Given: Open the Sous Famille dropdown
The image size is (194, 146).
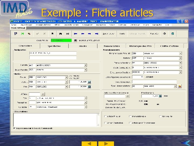Looking at the screenshot, I should 85,70.
